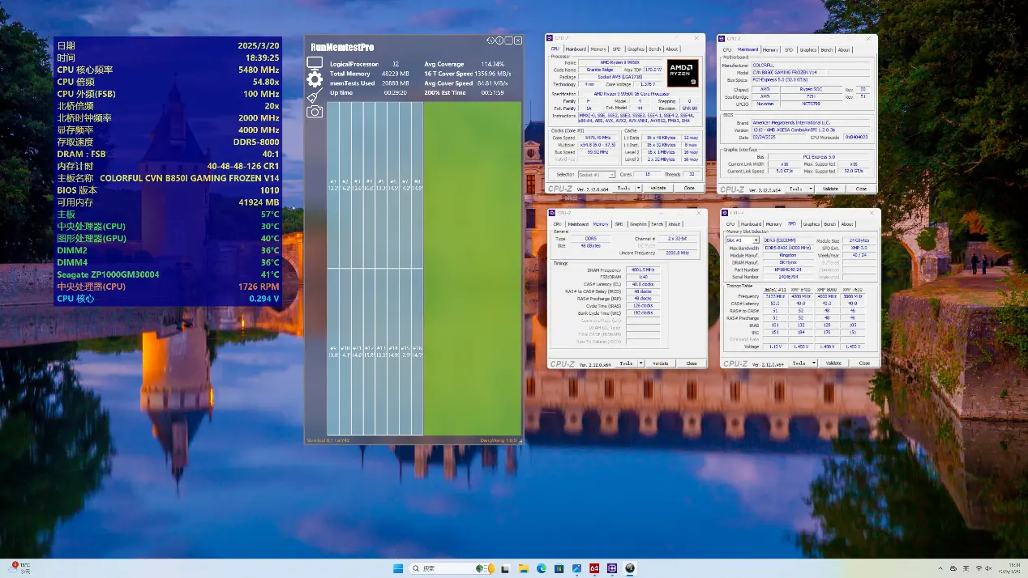Click Close button in the Memory tab window
The width and height of the screenshot is (1028, 578).
(x=692, y=363)
